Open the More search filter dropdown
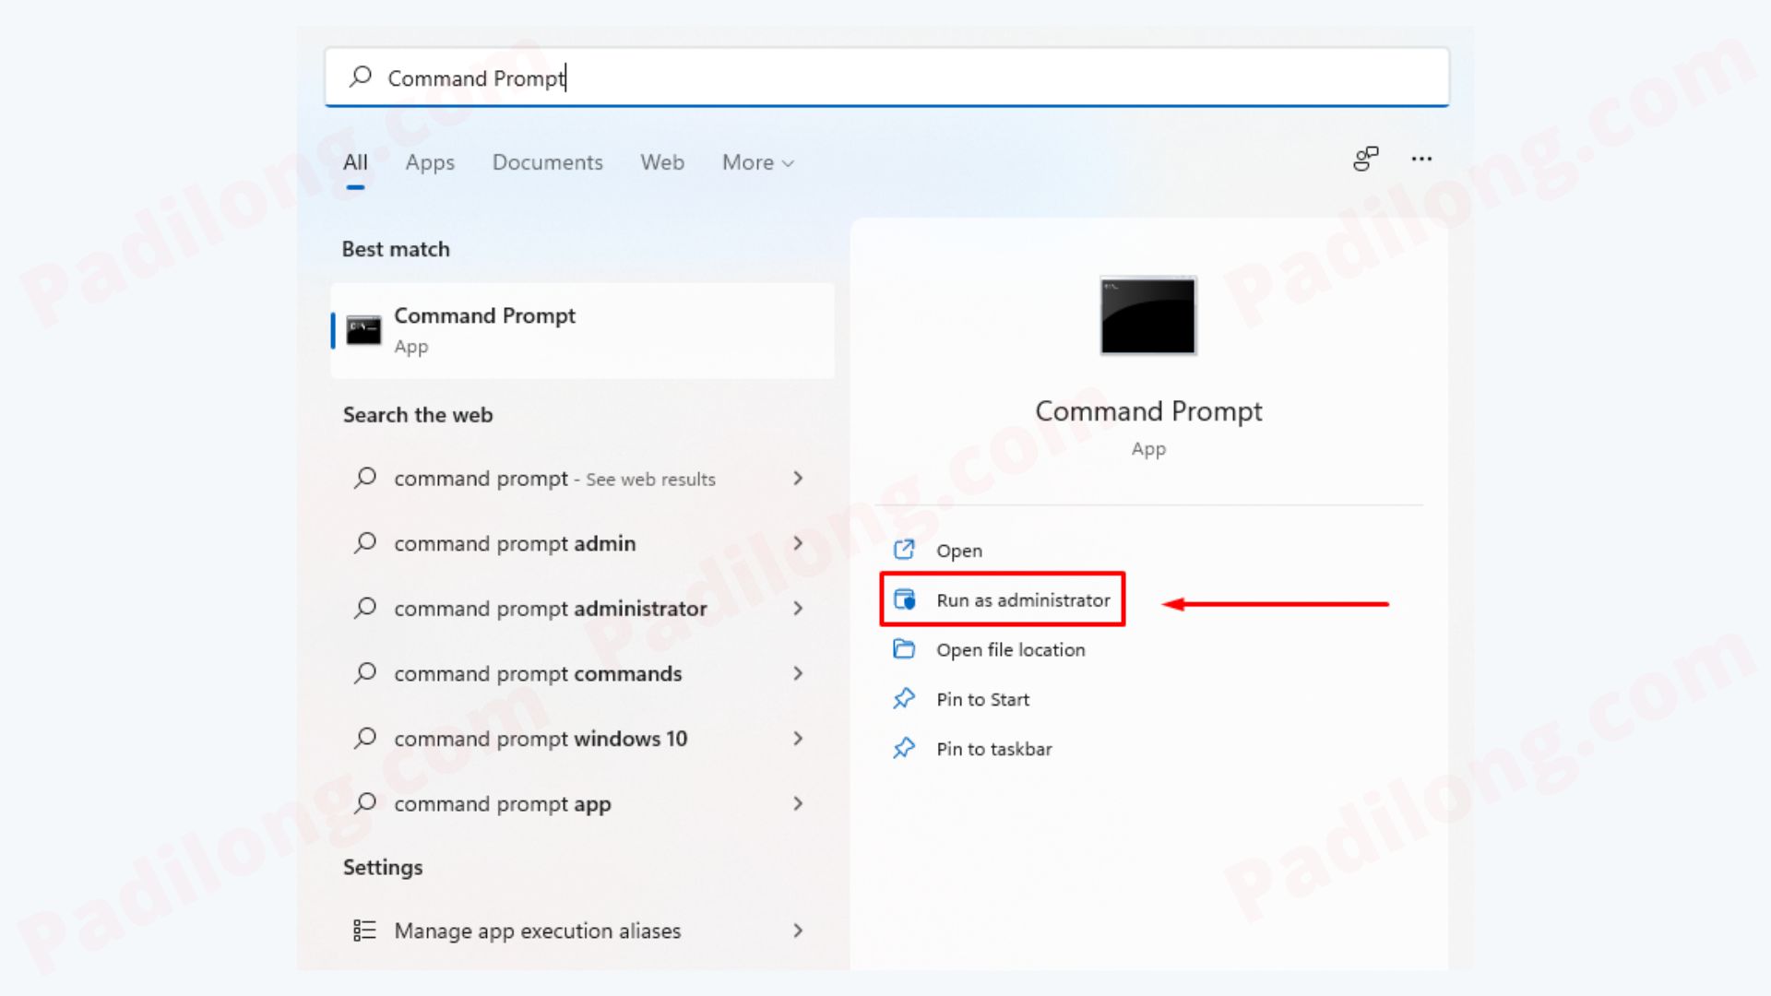Image resolution: width=1771 pixels, height=996 pixels. pos(756,162)
